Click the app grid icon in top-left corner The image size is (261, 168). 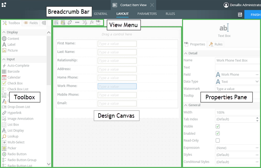4,5
